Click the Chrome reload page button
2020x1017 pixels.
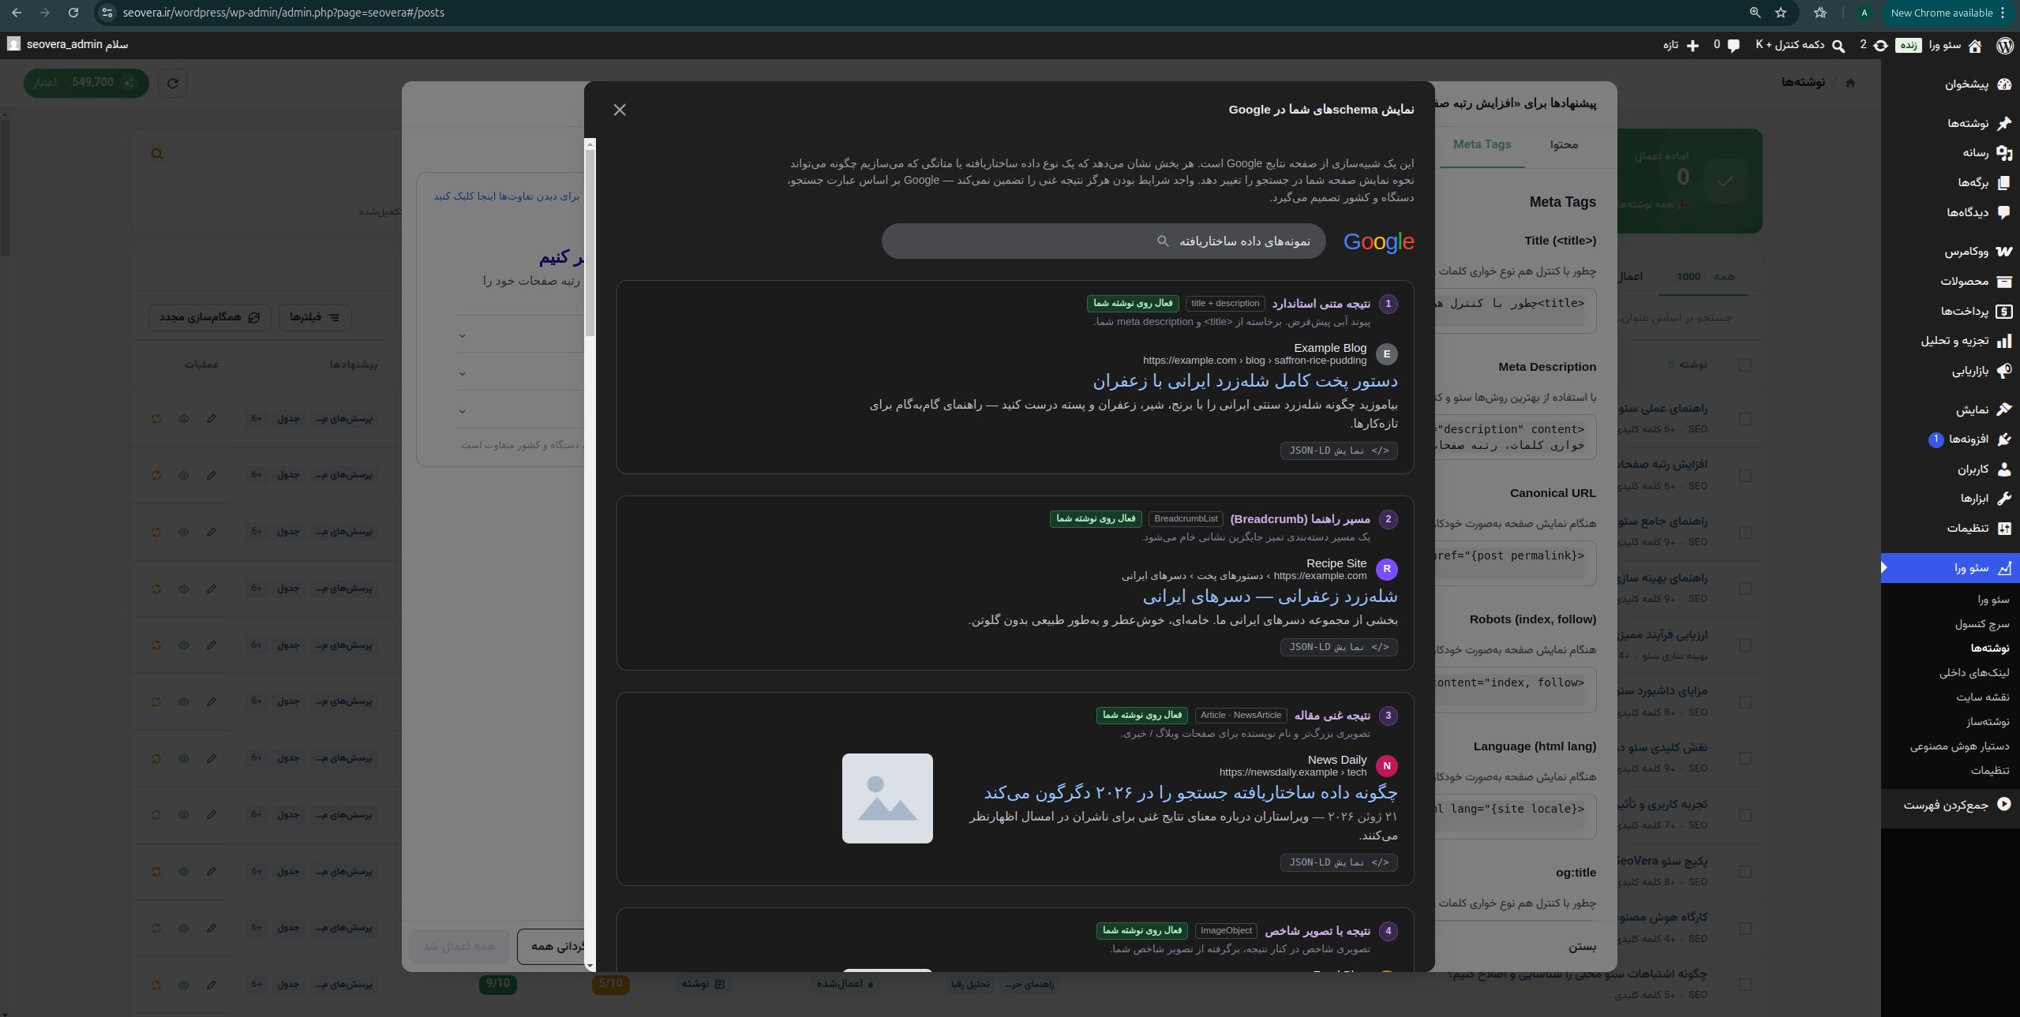(x=73, y=13)
